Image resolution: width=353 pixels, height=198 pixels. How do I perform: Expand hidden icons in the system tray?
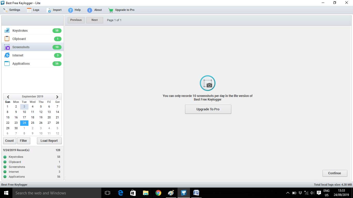pyautogui.click(x=288, y=193)
